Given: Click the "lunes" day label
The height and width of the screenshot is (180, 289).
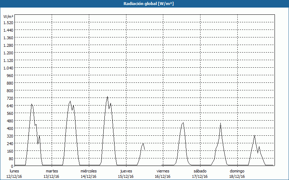Looking at the screenshot, I should tap(15, 171).
